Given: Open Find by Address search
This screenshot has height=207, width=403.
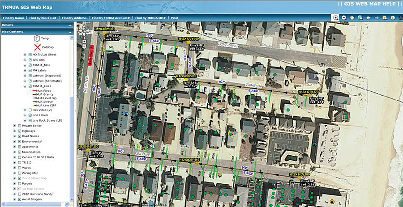Looking at the screenshot, I should [74, 18].
